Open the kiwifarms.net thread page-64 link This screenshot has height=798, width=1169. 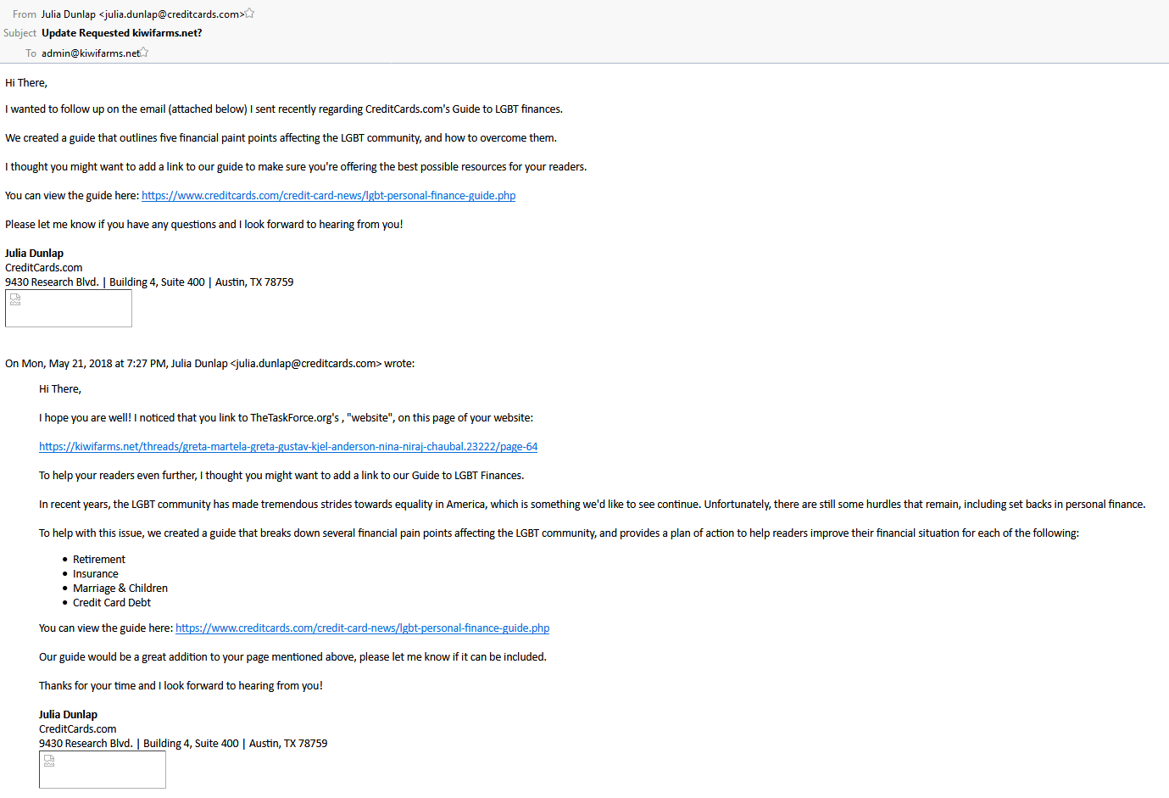(288, 447)
